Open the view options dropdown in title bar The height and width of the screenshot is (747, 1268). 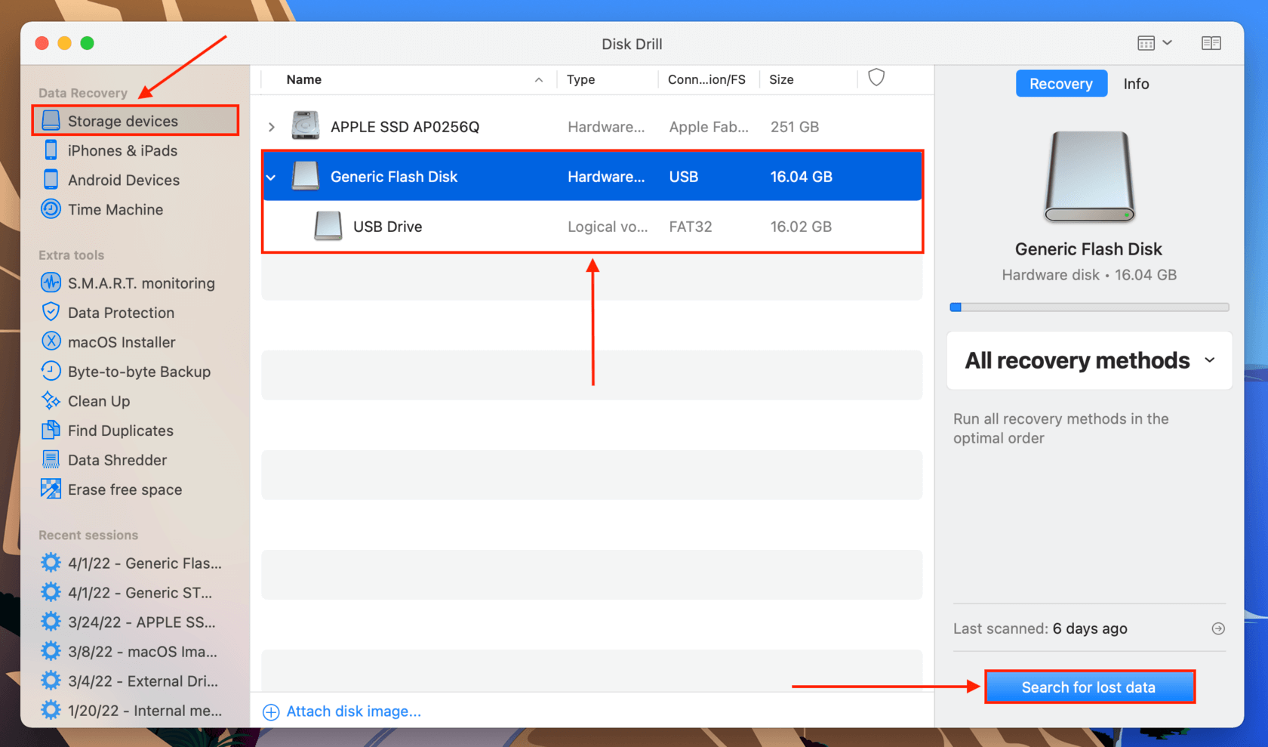1154,43
